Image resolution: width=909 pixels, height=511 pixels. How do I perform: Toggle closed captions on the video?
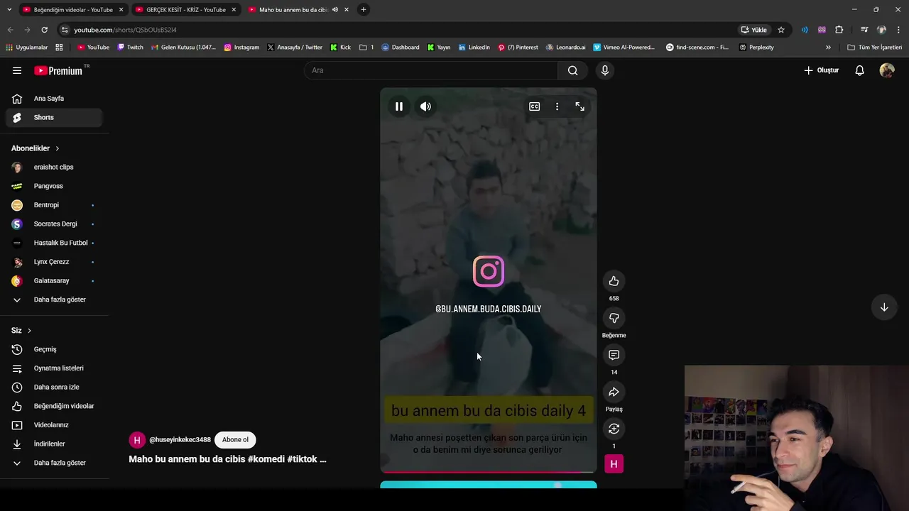(x=534, y=106)
